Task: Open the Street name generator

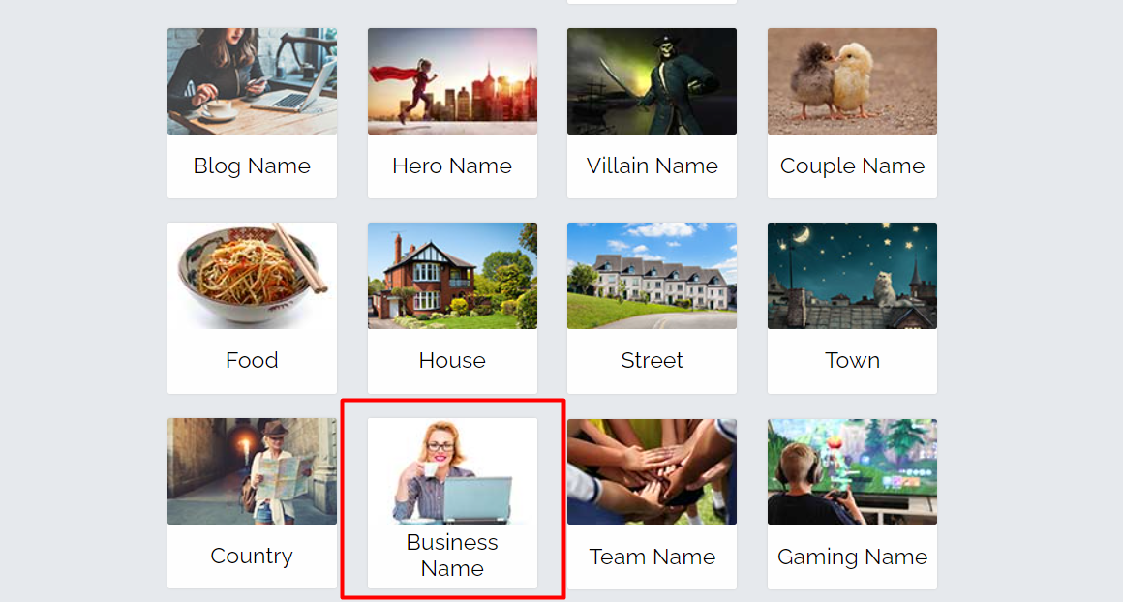Action: tap(652, 308)
